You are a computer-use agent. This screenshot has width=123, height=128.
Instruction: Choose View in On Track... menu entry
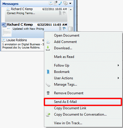83,123
